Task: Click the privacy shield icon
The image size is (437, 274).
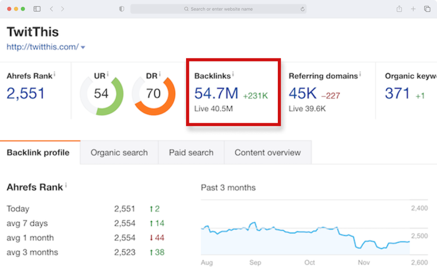Action: click(122, 9)
